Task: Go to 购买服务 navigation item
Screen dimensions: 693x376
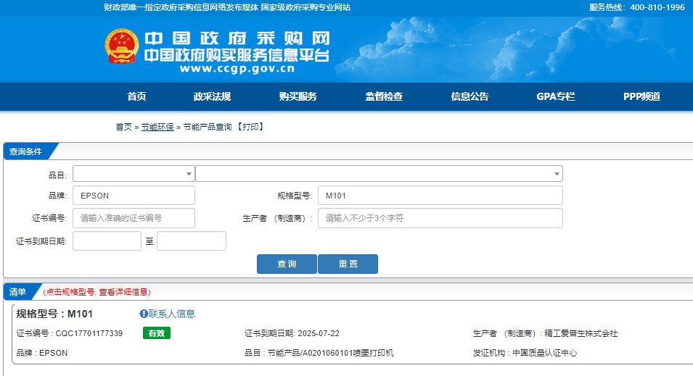Action: pyautogui.click(x=298, y=97)
